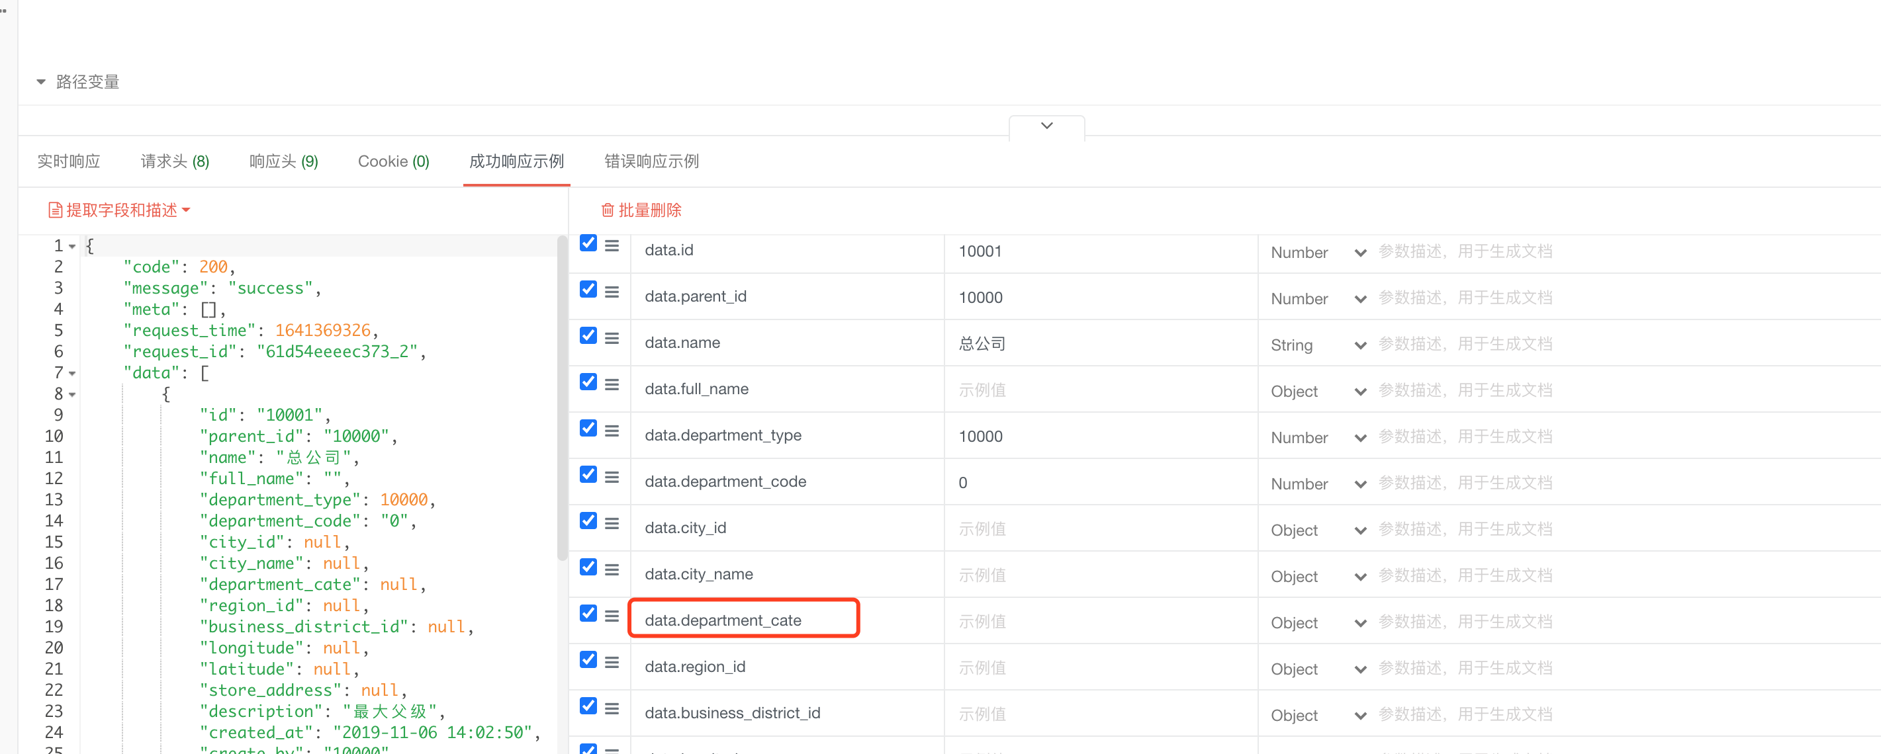Image resolution: width=1881 pixels, height=754 pixels.
Task: Click drag handle icon for data.city_name row
Action: 612,570
